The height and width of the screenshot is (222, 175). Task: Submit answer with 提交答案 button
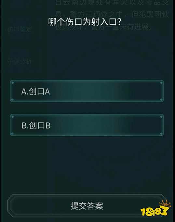87,206
